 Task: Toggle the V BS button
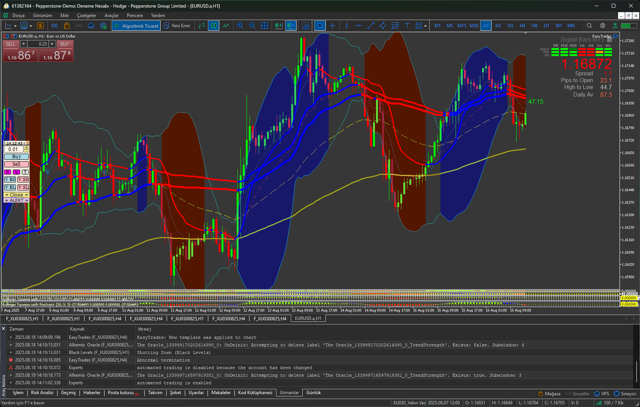click(x=10, y=179)
